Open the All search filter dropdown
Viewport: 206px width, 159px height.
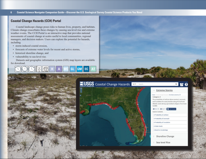[134, 84]
